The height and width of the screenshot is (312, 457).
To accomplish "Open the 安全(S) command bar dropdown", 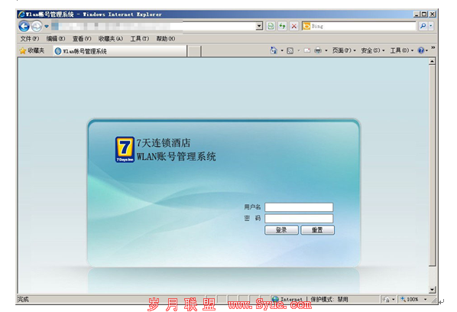I will (373, 50).
